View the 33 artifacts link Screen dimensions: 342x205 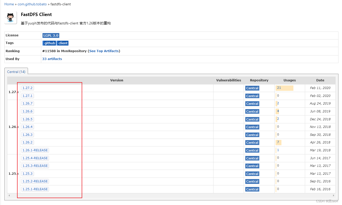pyautogui.click(x=52, y=59)
